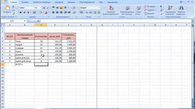
Task: Open the Найти и выделить dropdown
Action: click(181, 10)
